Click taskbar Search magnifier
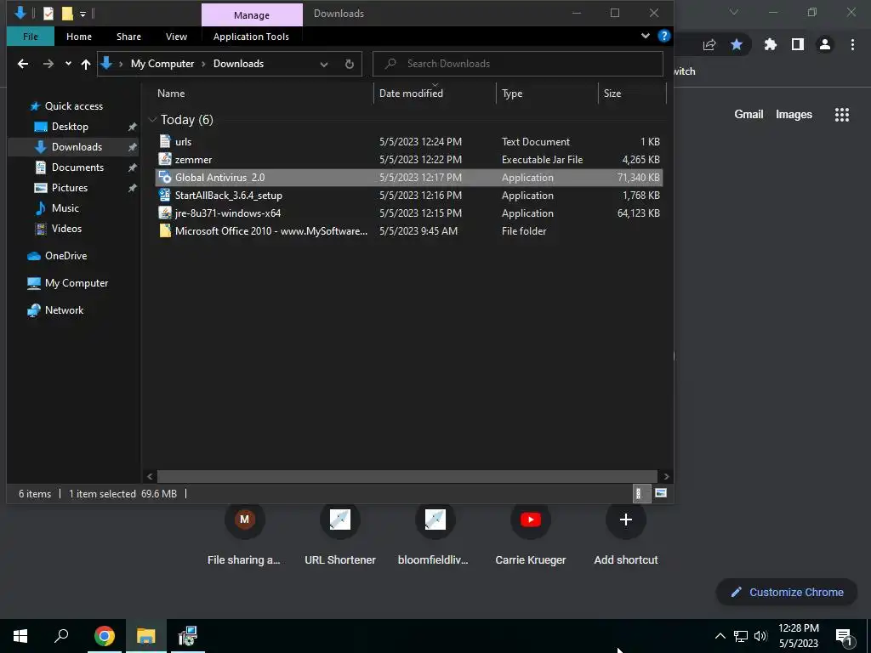 (61, 636)
